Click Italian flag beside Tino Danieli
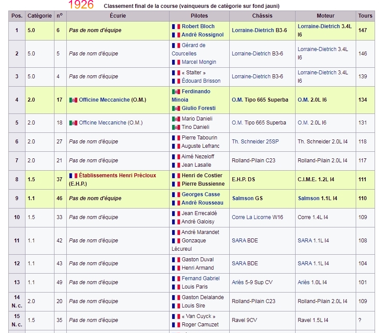 point(176,128)
